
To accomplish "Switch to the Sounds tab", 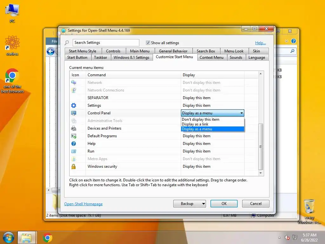I will point(236,58).
